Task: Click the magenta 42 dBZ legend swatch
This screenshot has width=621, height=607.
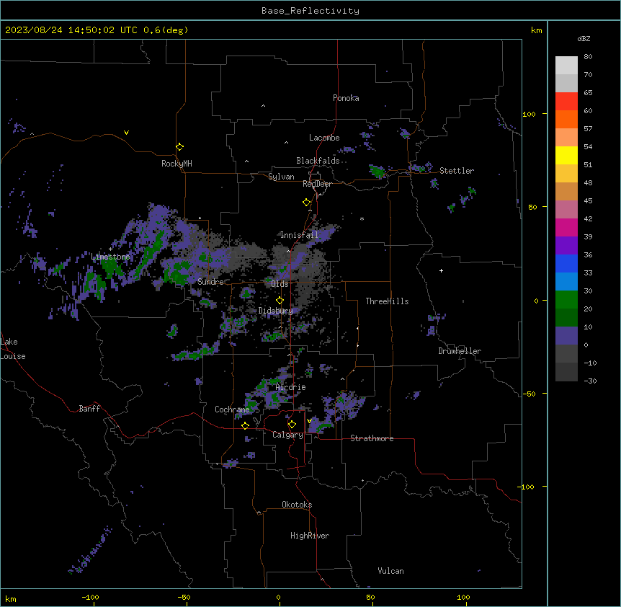Action: (x=566, y=227)
